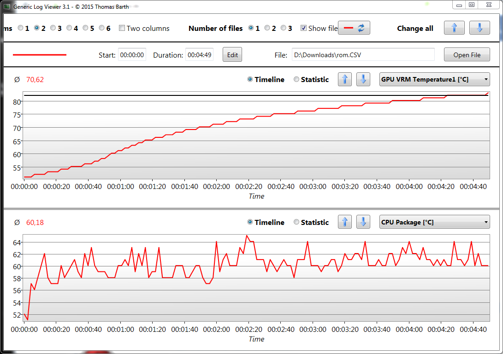
Task: Move CPU Package chart up with arrow
Action: tap(345, 222)
